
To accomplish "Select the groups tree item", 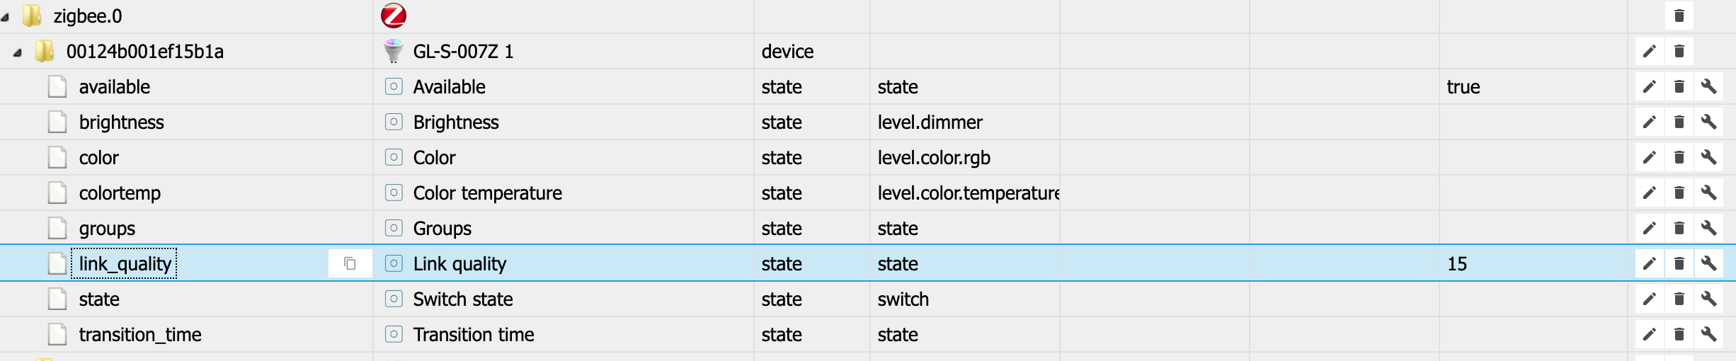I will point(107,228).
